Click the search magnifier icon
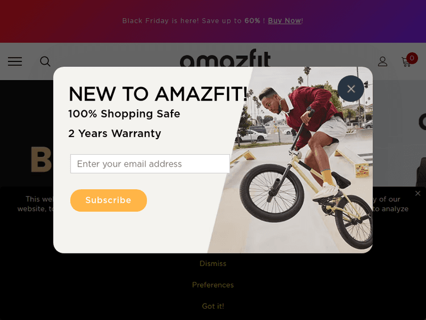This screenshot has height=320, width=426. (x=45, y=61)
